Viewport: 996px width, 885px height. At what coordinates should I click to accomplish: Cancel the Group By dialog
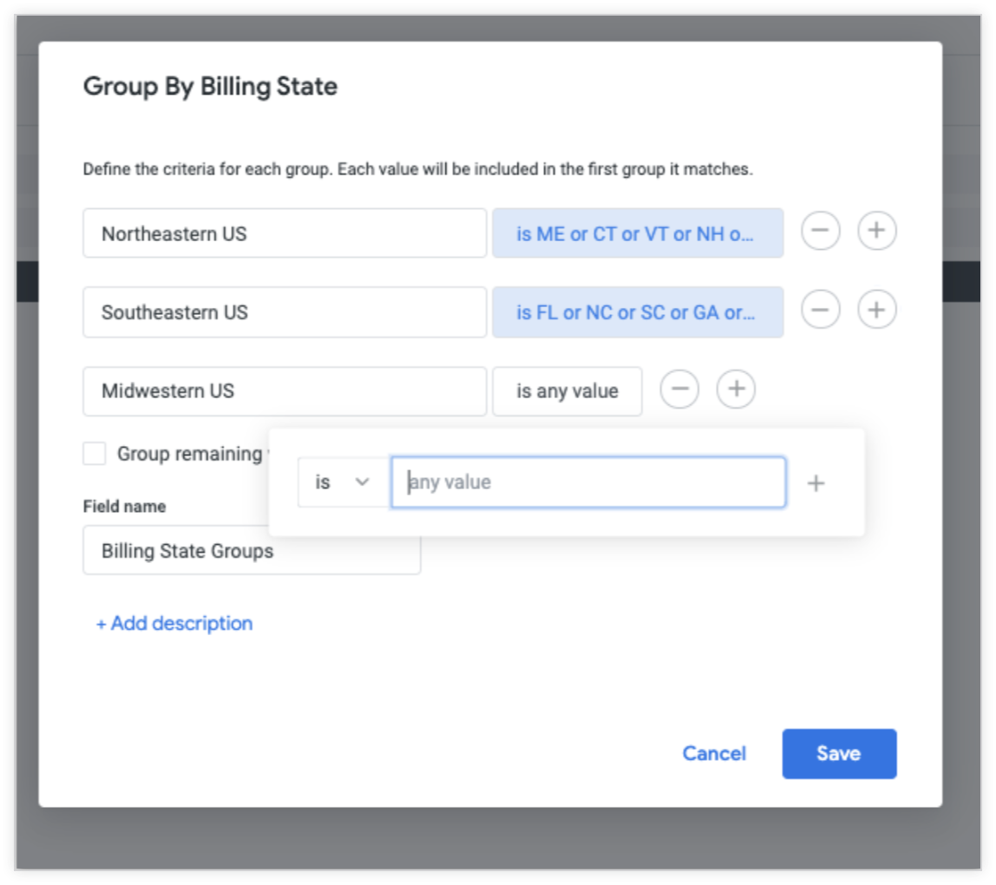(x=713, y=753)
